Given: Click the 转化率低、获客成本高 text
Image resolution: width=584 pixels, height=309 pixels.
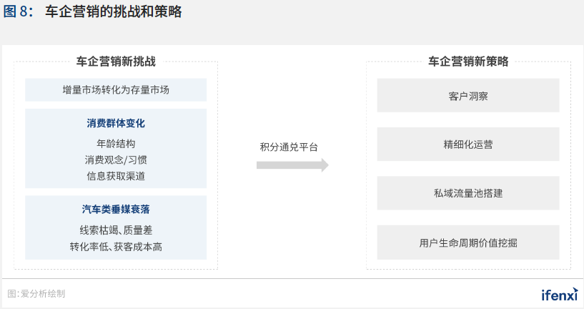Looking at the screenshot, I should (x=116, y=247).
